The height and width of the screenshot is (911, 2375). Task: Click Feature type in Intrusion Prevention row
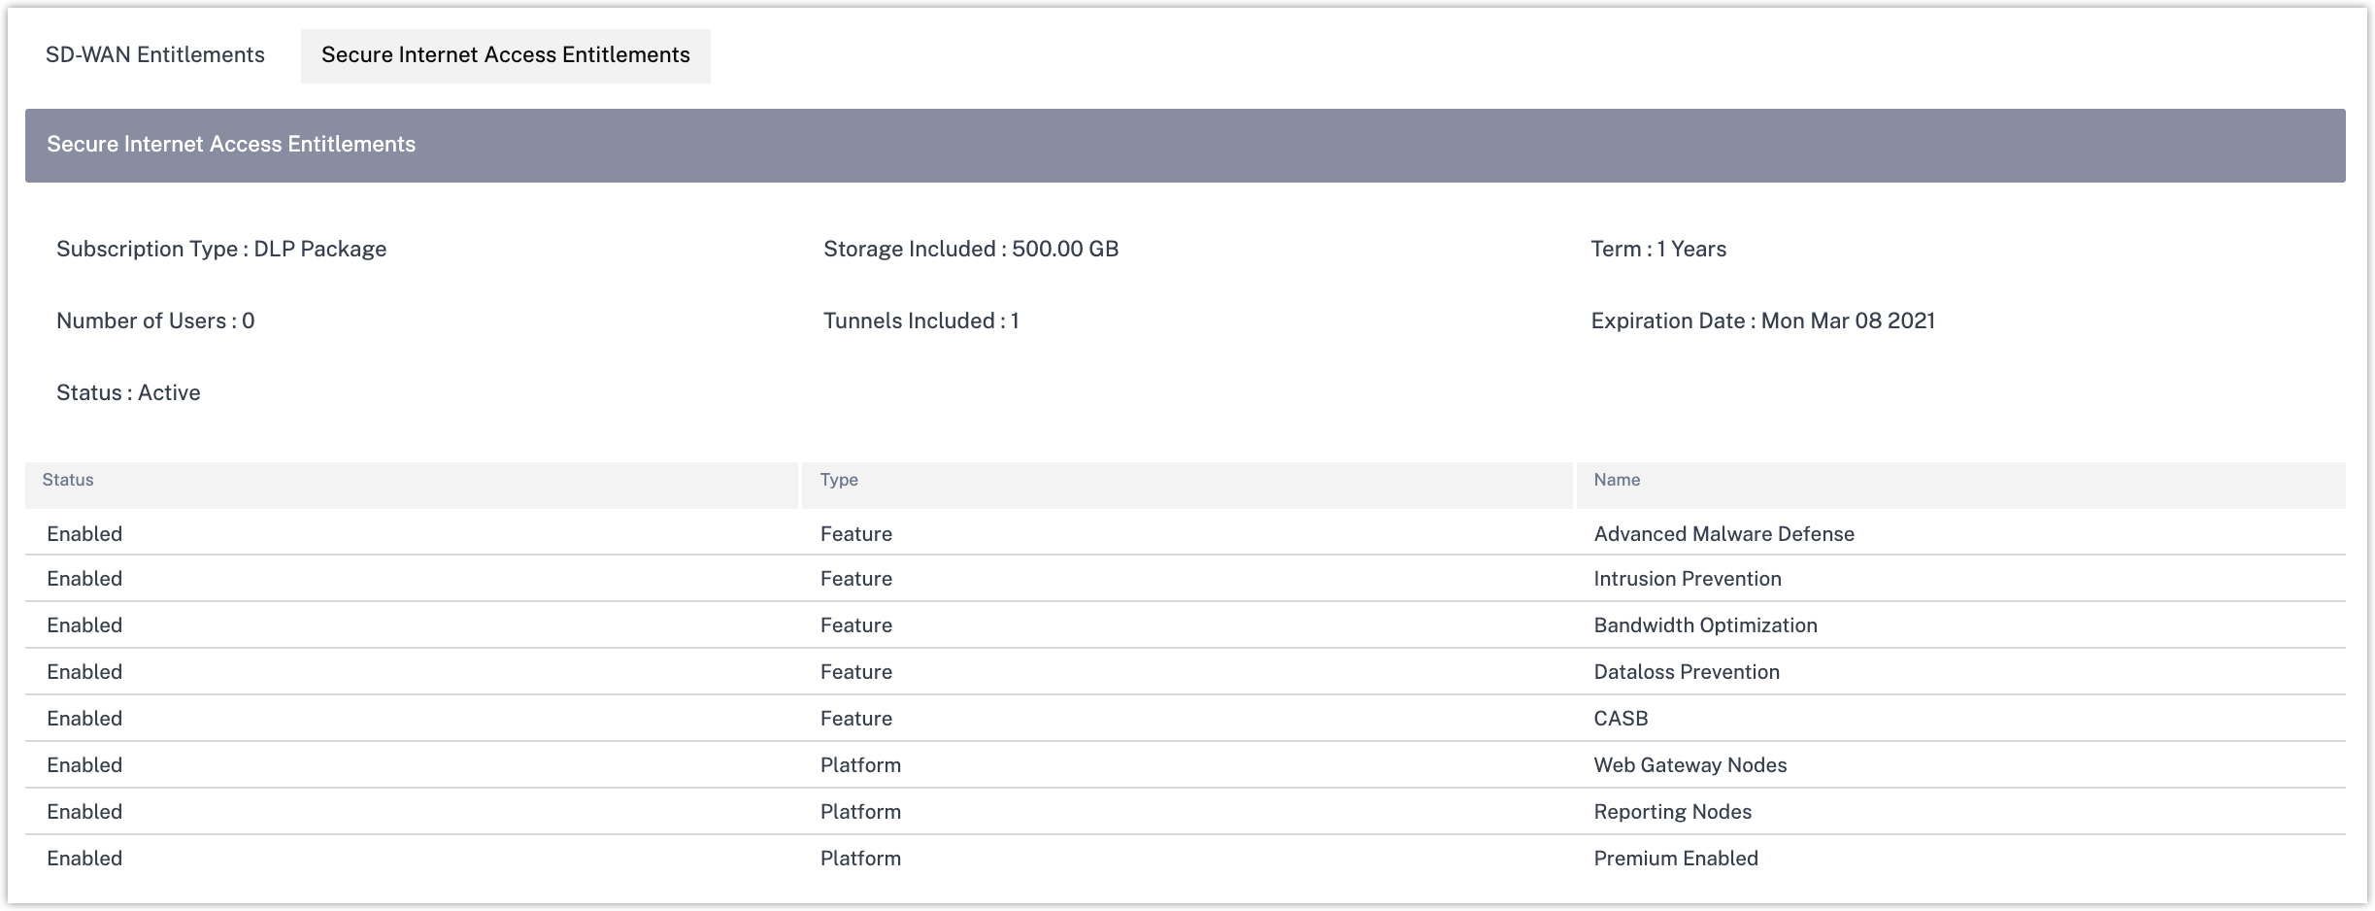(x=856, y=579)
